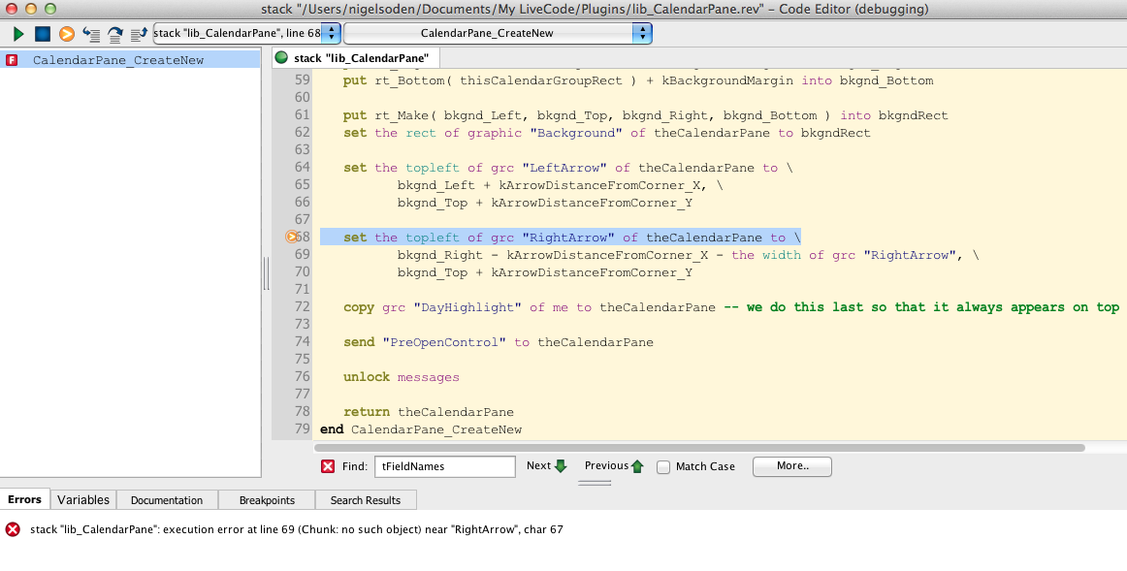Click Next to find next match
Image resolution: width=1127 pixels, height=571 pixels.
pos(546,466)
